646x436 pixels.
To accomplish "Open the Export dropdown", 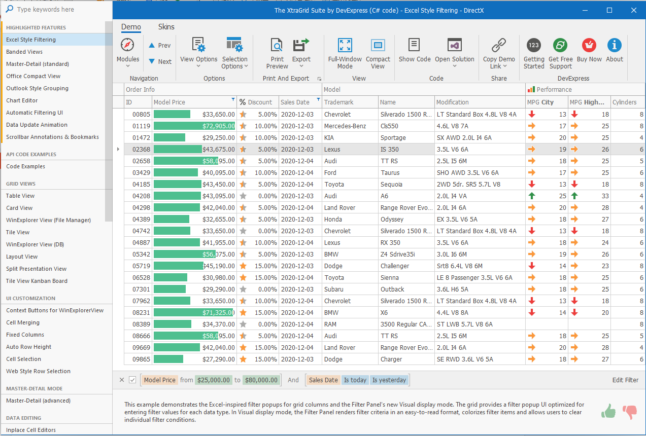I will (x=301, y=53).
